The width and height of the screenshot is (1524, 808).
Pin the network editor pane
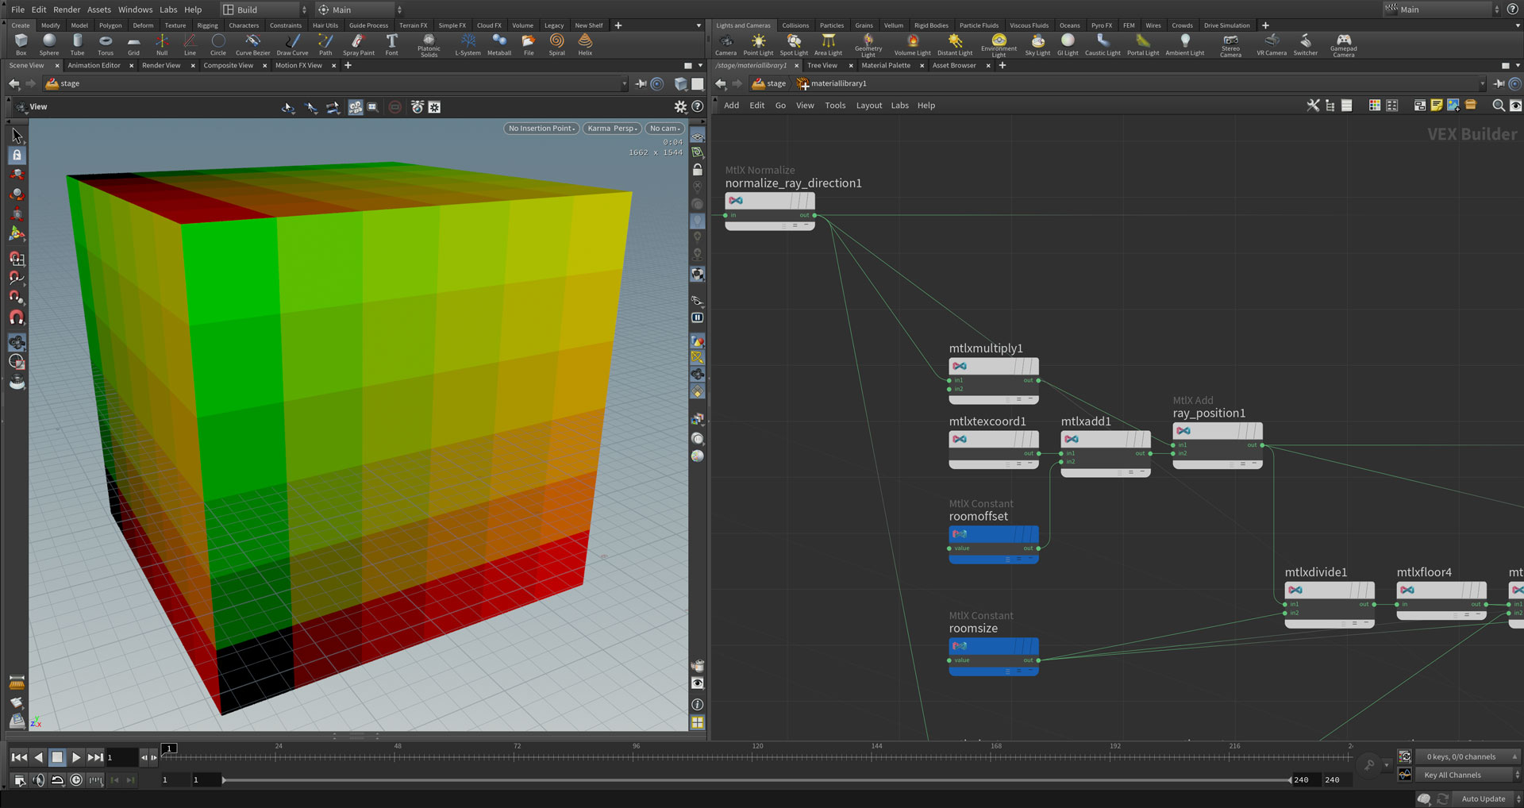point(1499,83)
